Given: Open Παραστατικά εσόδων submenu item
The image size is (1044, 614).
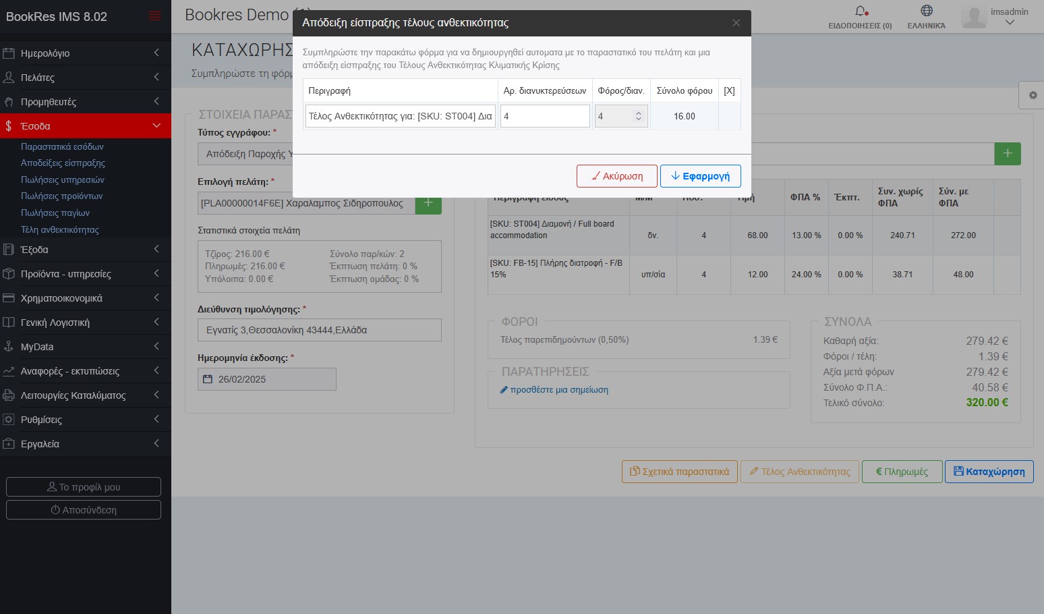Looking at the screenshot, I should click(62, 146).
